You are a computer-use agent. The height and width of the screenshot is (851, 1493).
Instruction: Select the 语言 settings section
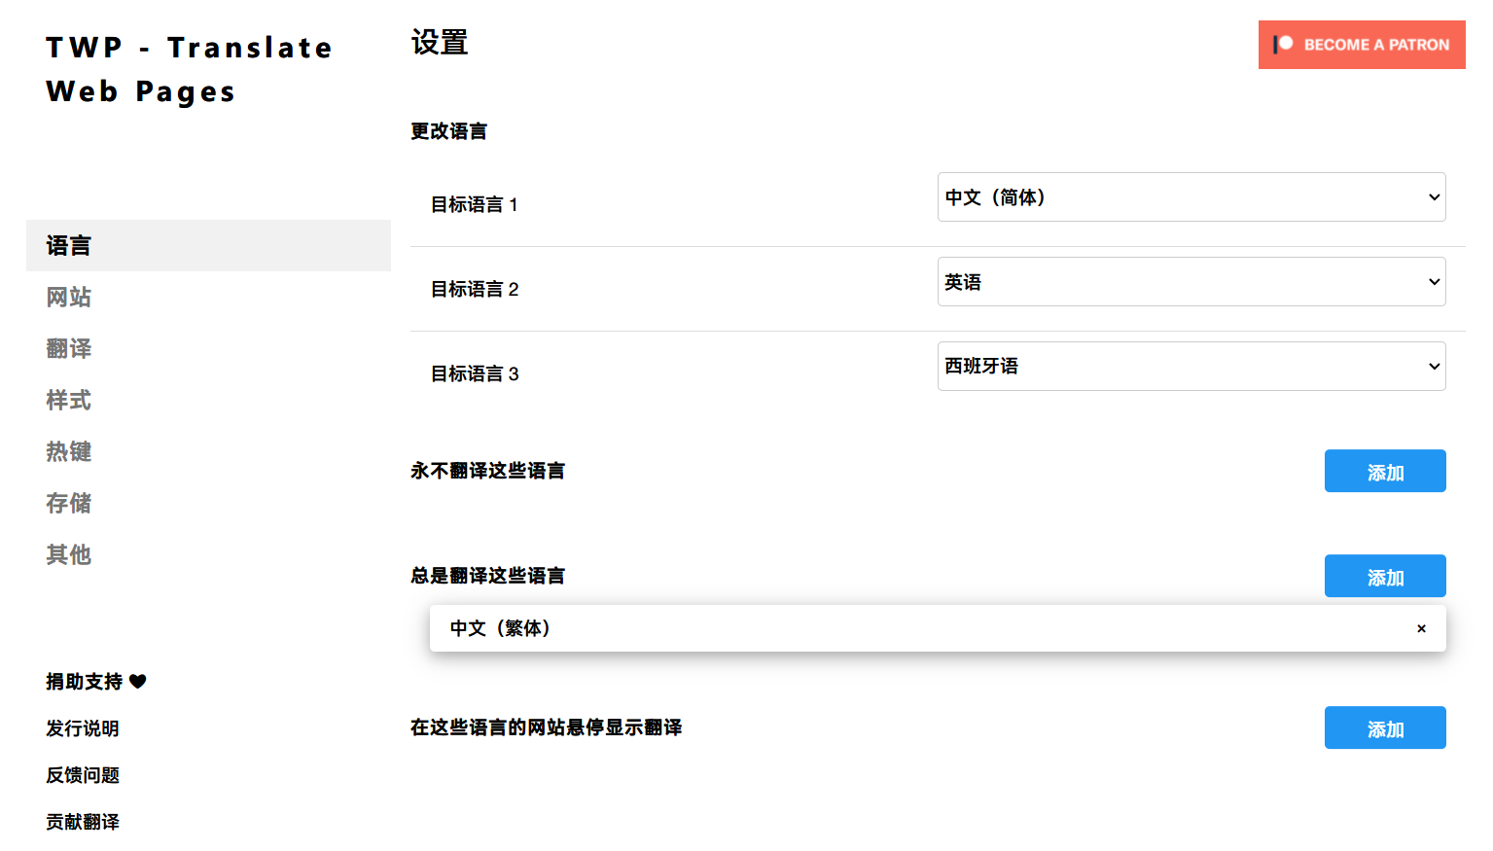[x=68, y=245]
